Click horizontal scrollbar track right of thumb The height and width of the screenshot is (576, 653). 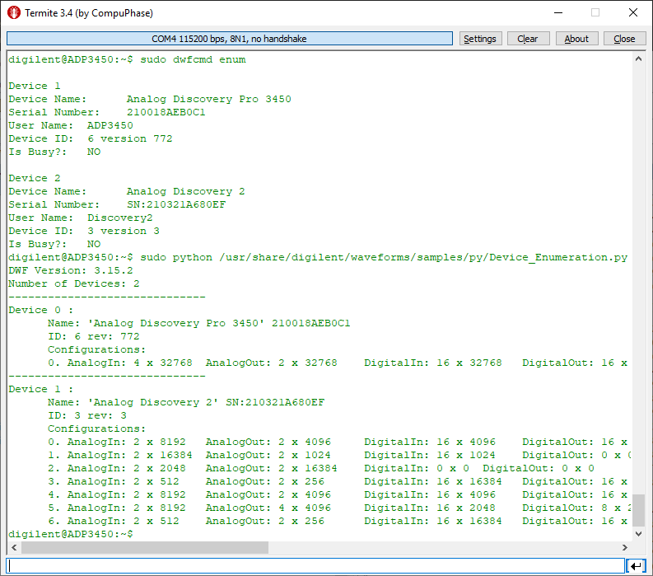[445, 548]
